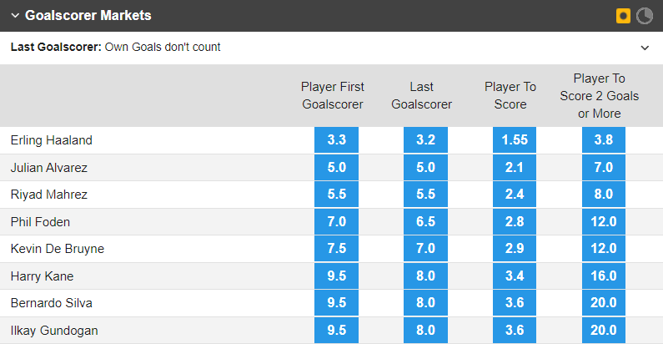
Task: Select Erling Haaland 2 or more goals 3.8
Action: [x=604, y=139]
